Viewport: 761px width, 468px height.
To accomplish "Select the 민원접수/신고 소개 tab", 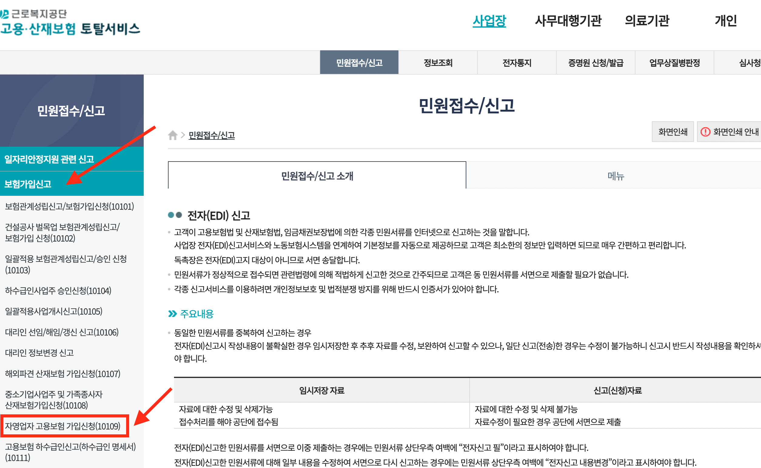I will 317,176.
